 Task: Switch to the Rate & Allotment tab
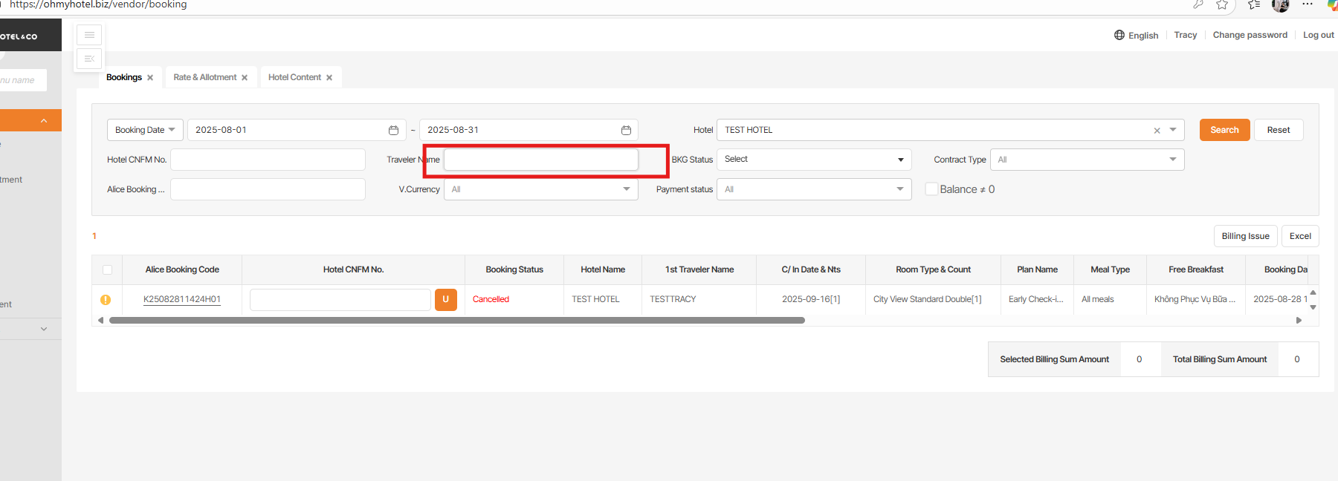204,77
